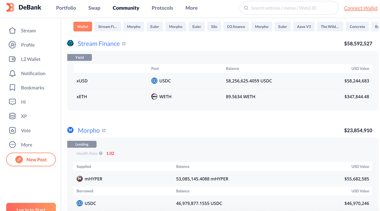Click the Health Rate help question icon

[101, 153]
